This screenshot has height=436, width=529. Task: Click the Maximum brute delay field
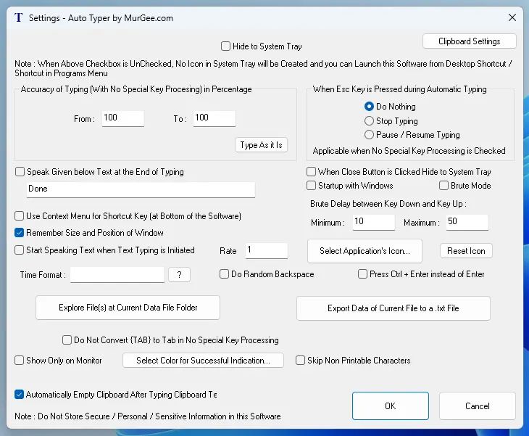[x=467, y=222]
